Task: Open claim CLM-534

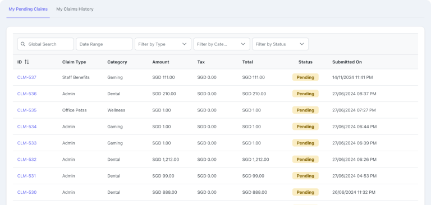Action: coord(27,127)
